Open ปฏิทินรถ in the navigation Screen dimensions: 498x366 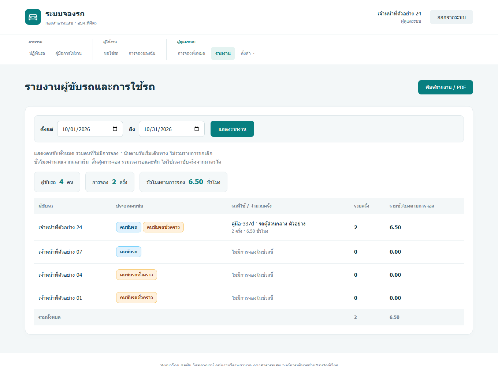(37, 53)
